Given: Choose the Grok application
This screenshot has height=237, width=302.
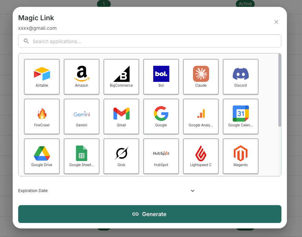Looking at the screenshot, I should coord(121,156).
